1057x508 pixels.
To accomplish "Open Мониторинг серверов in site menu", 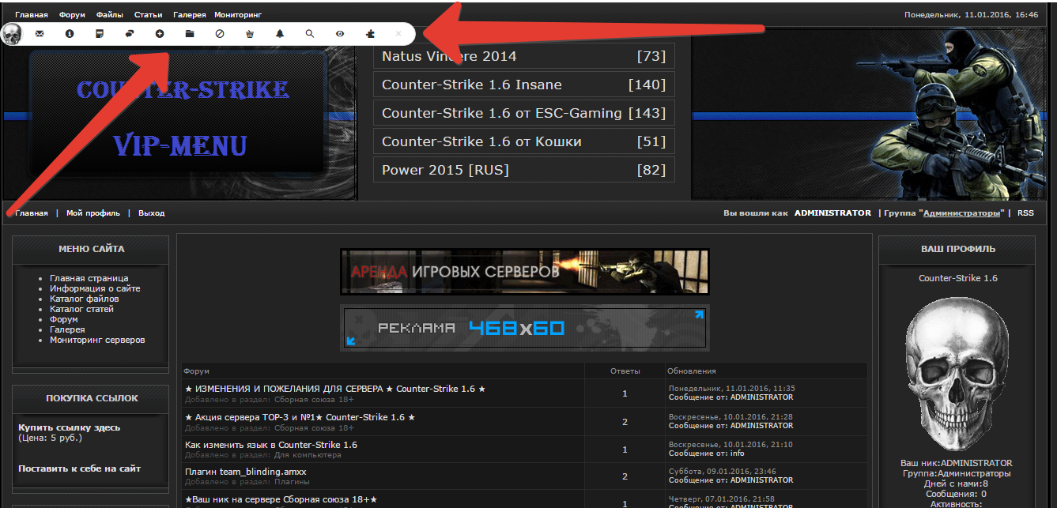I will [97, 340].
